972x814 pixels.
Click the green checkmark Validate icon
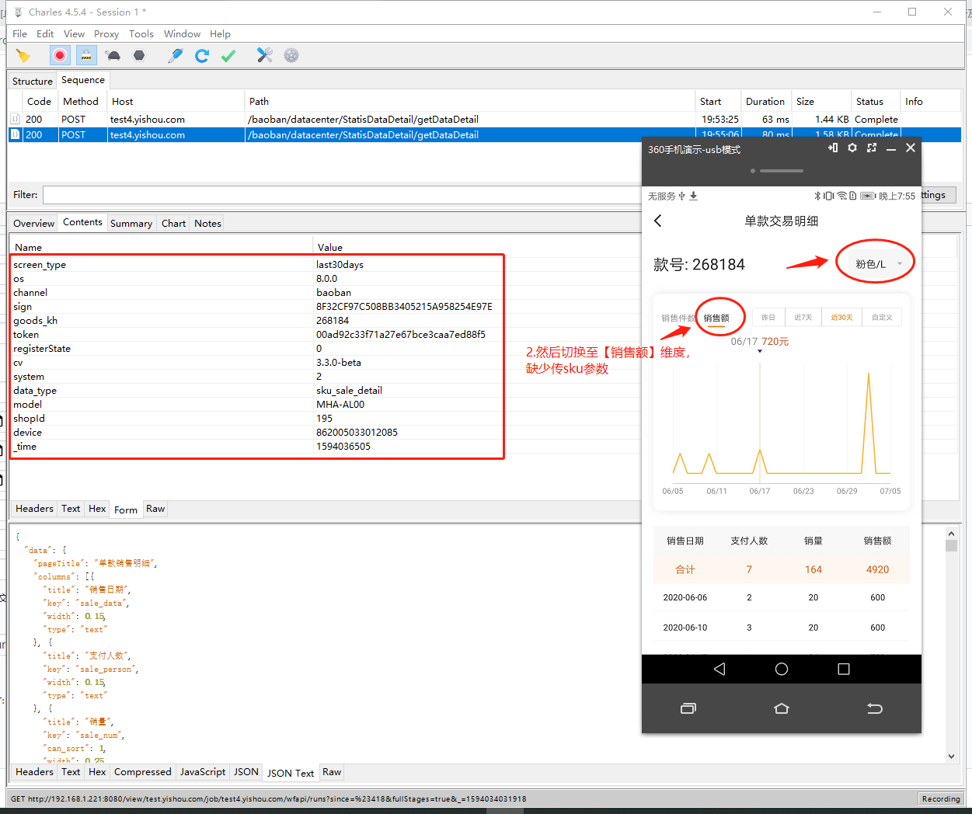[x=228, y=56]
